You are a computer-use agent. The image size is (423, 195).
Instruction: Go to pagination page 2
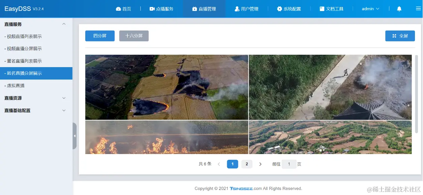[x=247, y=164]
